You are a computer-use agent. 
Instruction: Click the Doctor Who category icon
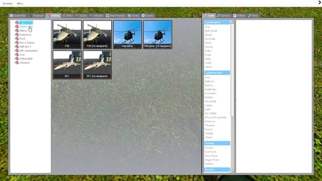pos(17,27)
